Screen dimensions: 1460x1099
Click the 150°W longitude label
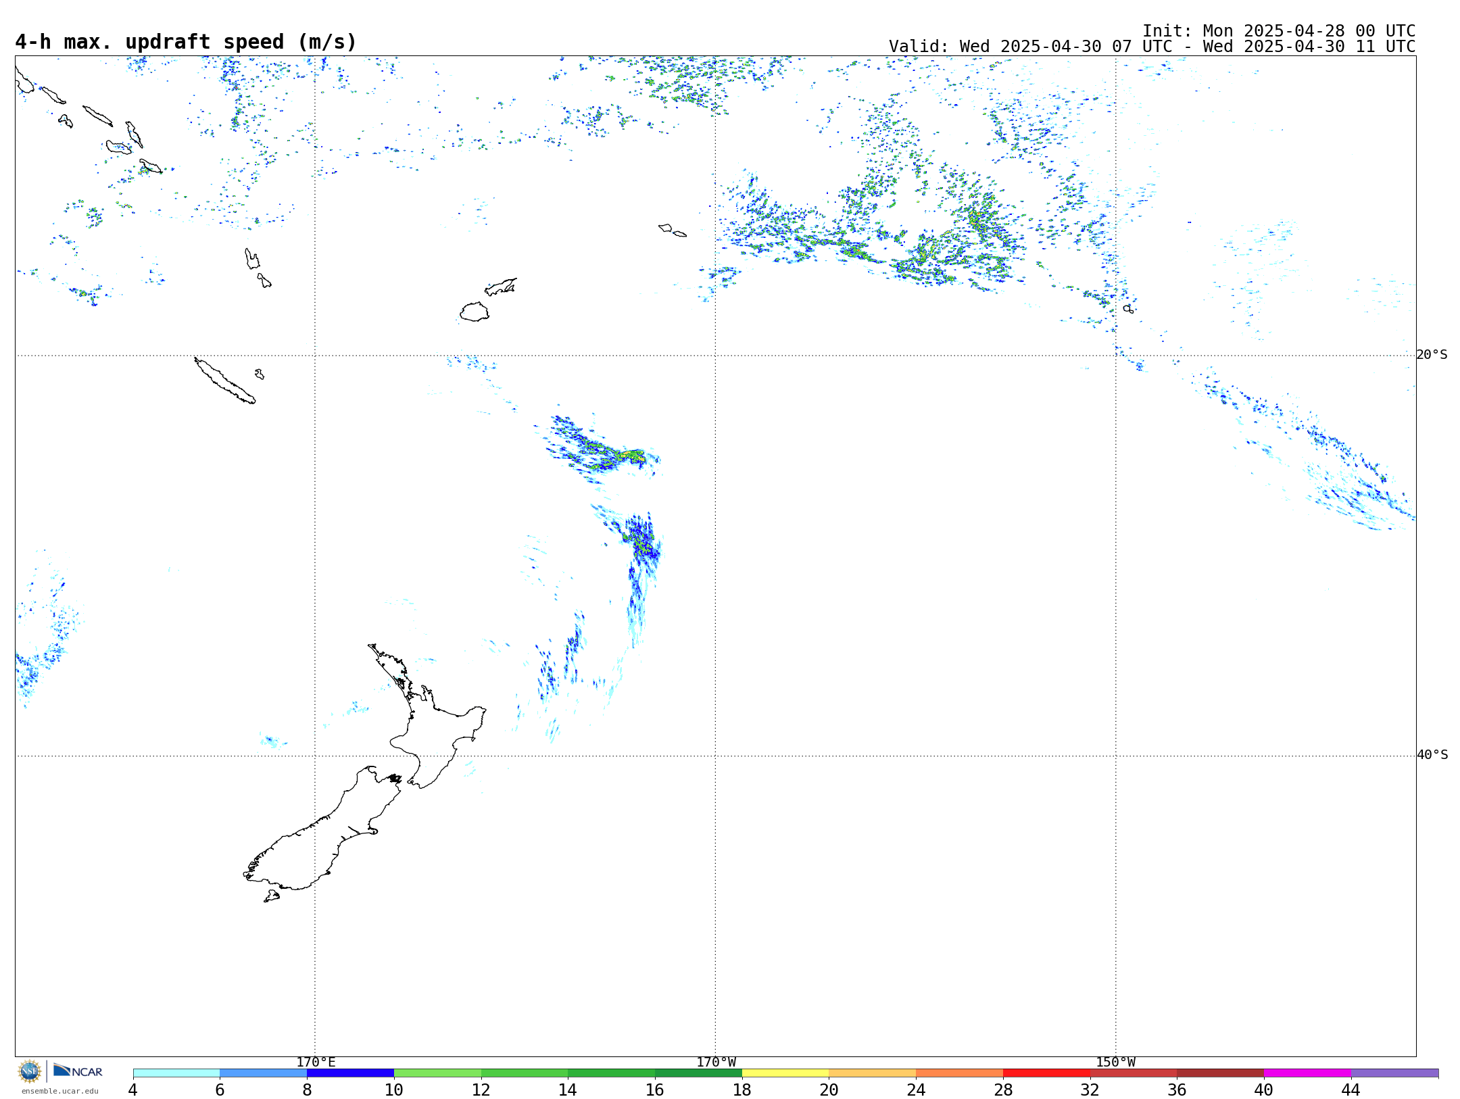click(1115, 1063)
